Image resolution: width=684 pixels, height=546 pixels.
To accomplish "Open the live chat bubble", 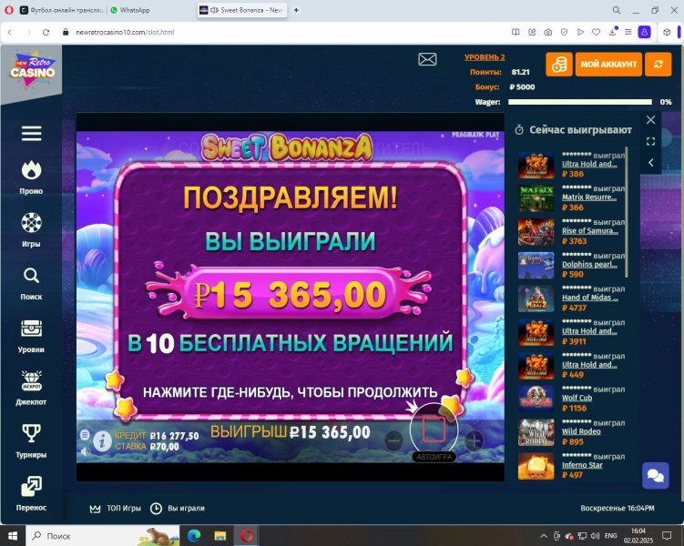I will click(x=655, y=475).
